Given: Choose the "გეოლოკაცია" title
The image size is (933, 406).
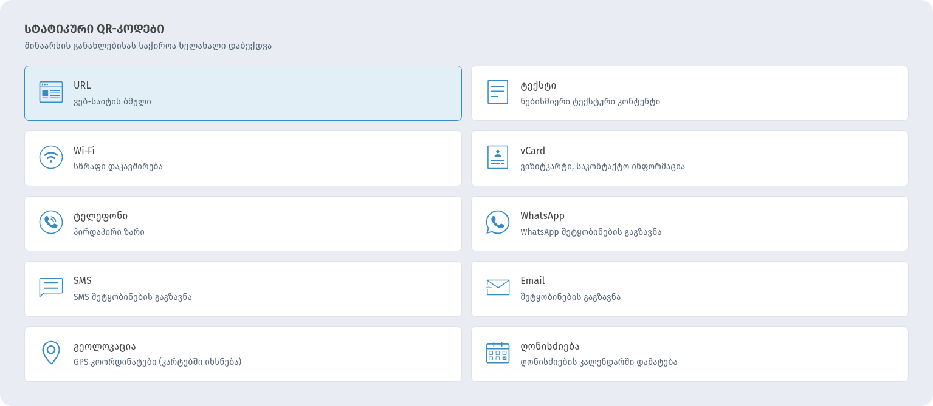Looking at the screenshot, I should [x=105, y=347].
